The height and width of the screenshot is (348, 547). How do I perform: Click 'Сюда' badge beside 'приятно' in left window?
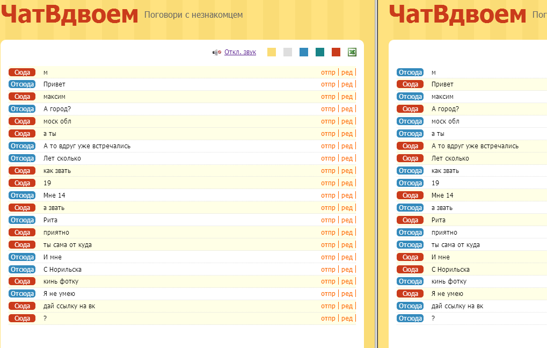click(x=22, y=233)
